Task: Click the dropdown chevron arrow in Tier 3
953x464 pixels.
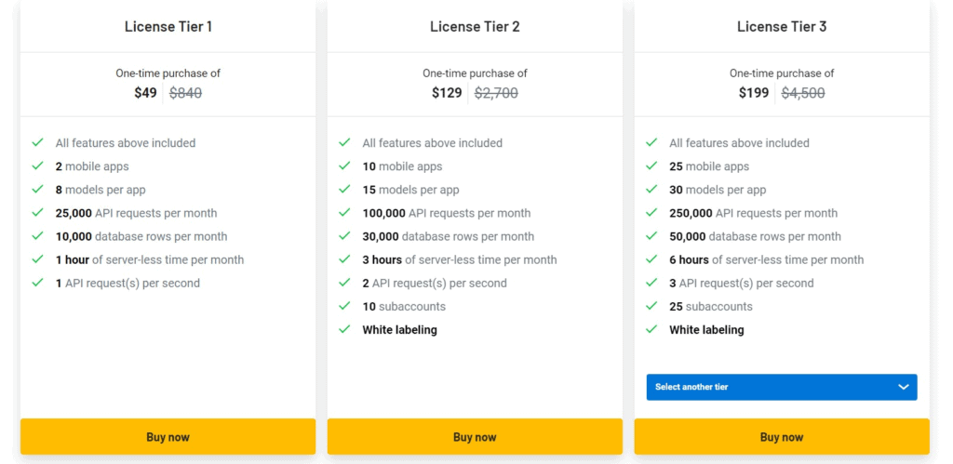Action: (x=904, y=387)
